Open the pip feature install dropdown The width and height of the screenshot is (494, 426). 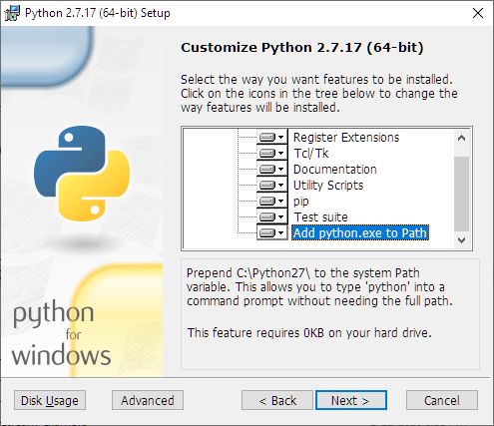point(271,201)
